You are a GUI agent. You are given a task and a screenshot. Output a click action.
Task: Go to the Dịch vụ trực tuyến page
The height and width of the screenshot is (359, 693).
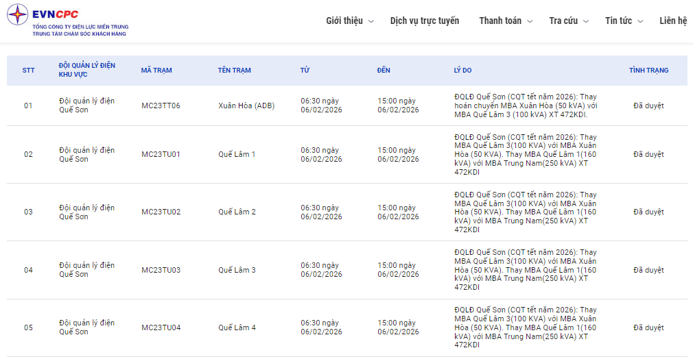tap(425, 21)
